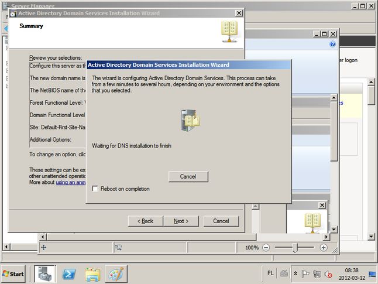Open the Action Center flag icon
The image size is (378, 284).
[305, 273]
